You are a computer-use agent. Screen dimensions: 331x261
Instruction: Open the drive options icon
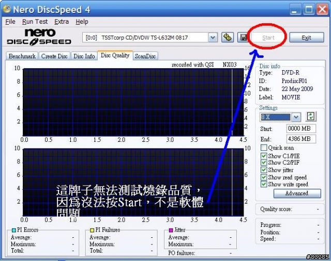point(228,38)
